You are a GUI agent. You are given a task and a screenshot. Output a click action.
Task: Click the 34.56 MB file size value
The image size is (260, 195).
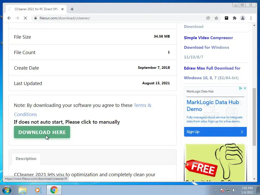(x=162, y=36)
